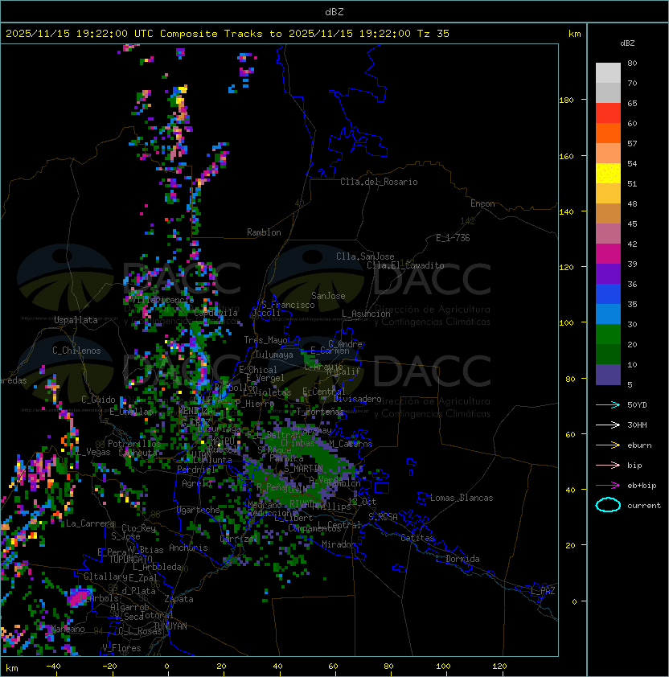Click the 'Ugarteche' map label
Image resolution: width=669 pixels, height=677 pixels.
tap(199, 510)
